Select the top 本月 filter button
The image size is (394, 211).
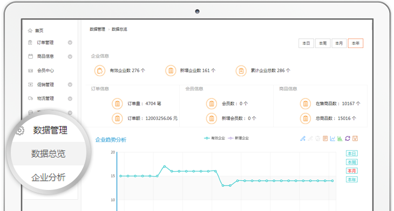[339, 43]
